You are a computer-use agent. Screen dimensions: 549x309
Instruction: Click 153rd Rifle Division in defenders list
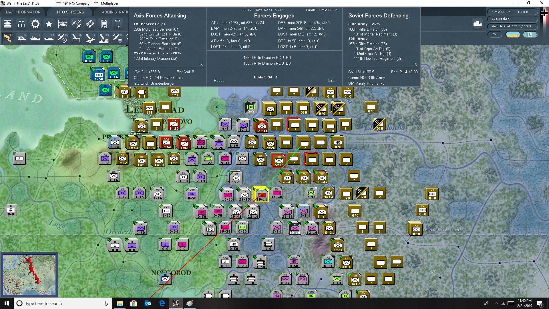[367, 44]
